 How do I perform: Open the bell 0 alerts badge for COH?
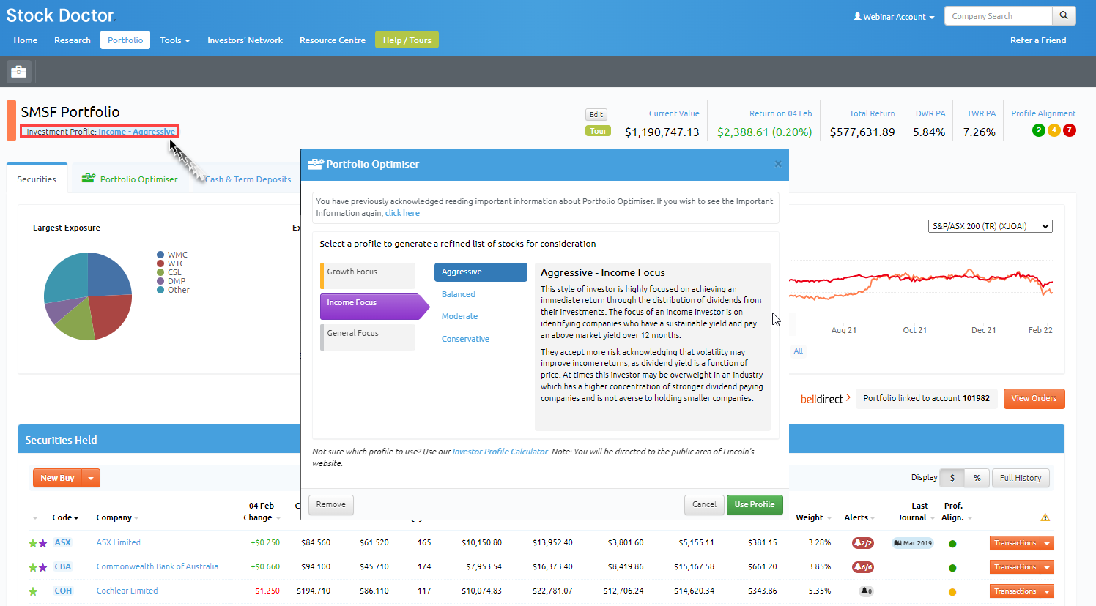point(866,591)
